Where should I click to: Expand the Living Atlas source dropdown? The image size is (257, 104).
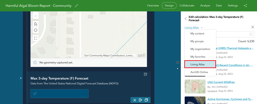point(193,28)
